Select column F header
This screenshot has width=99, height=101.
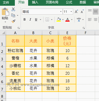point(86,33)
